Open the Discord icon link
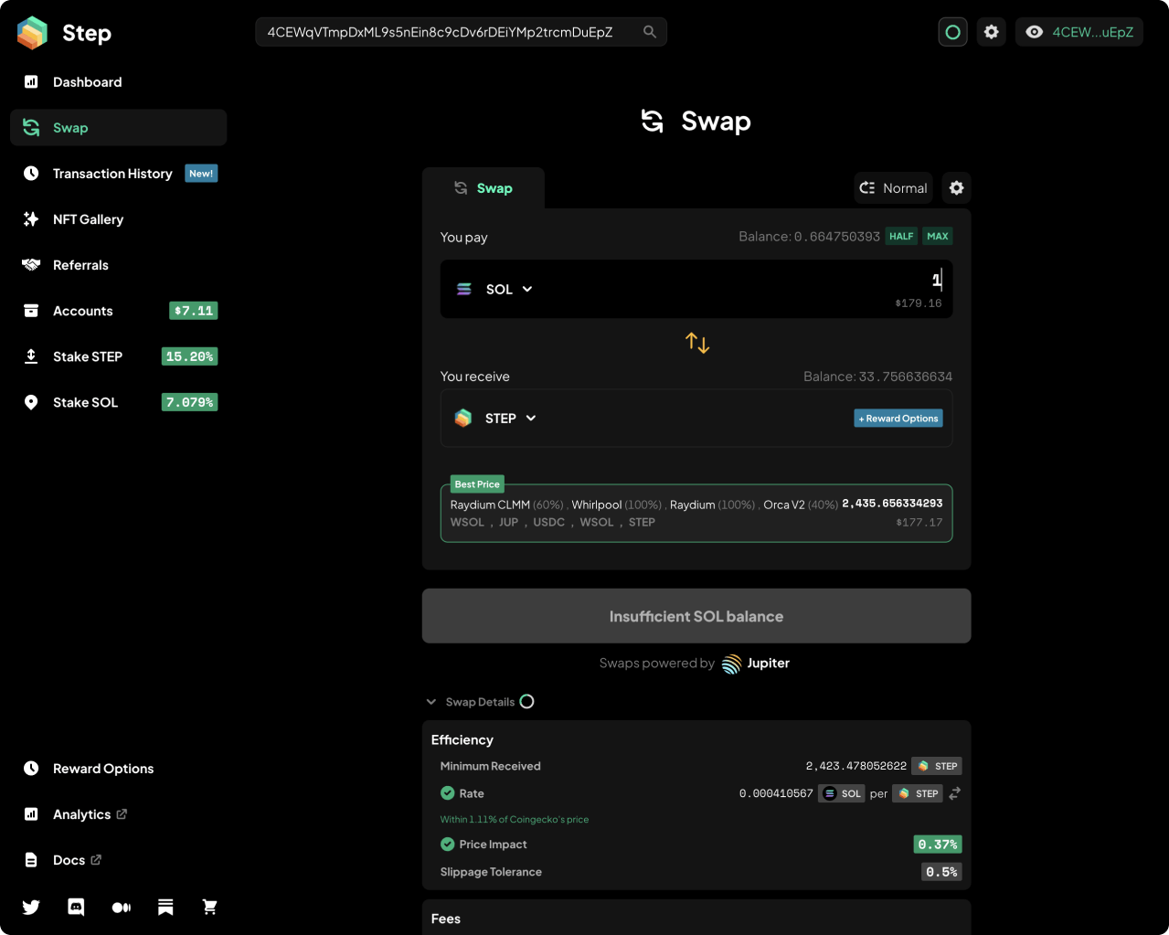Image resolution: width=1169 pixels, height=935 pixels. click(x=76, y=907)
